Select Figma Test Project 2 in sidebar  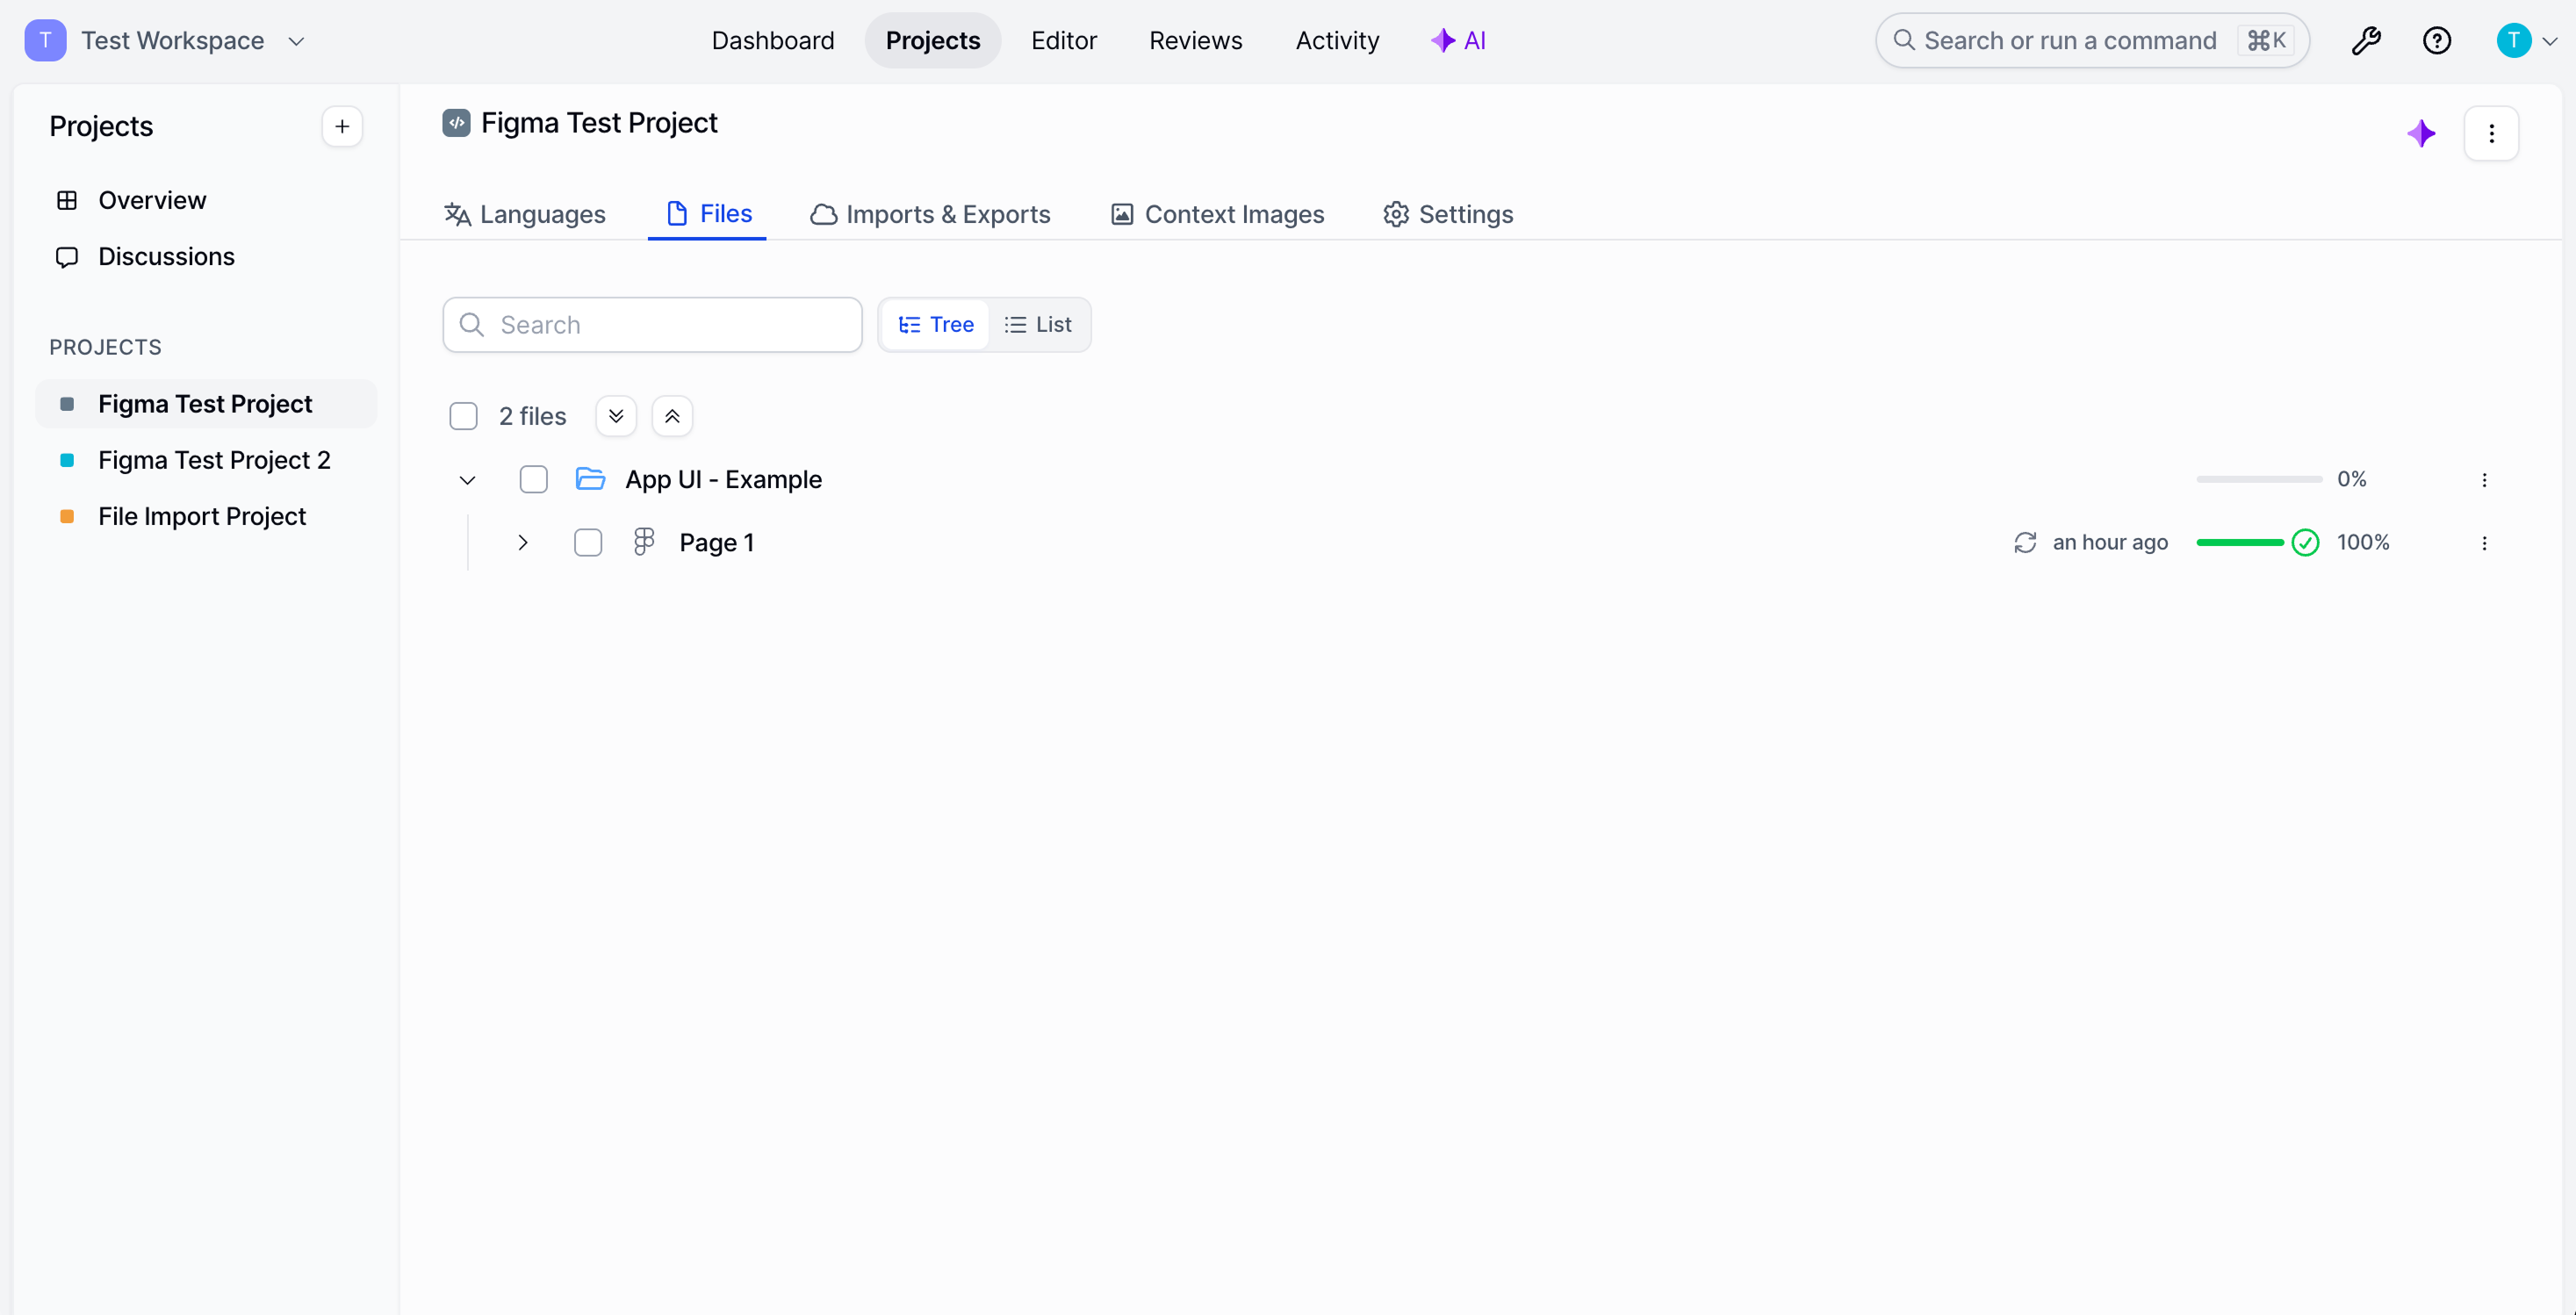click(206, 460)
